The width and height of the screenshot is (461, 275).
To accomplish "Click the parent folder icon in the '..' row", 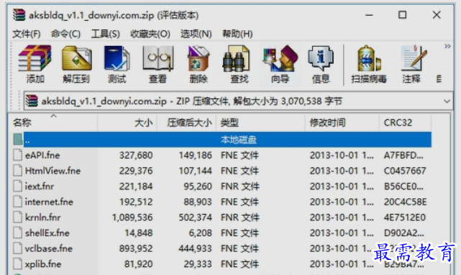I will (x=18, y=139).
